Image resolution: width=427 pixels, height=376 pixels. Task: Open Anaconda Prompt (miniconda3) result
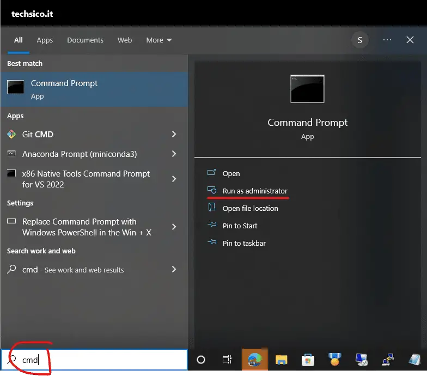pyautogui.click(x=94, y=154)
